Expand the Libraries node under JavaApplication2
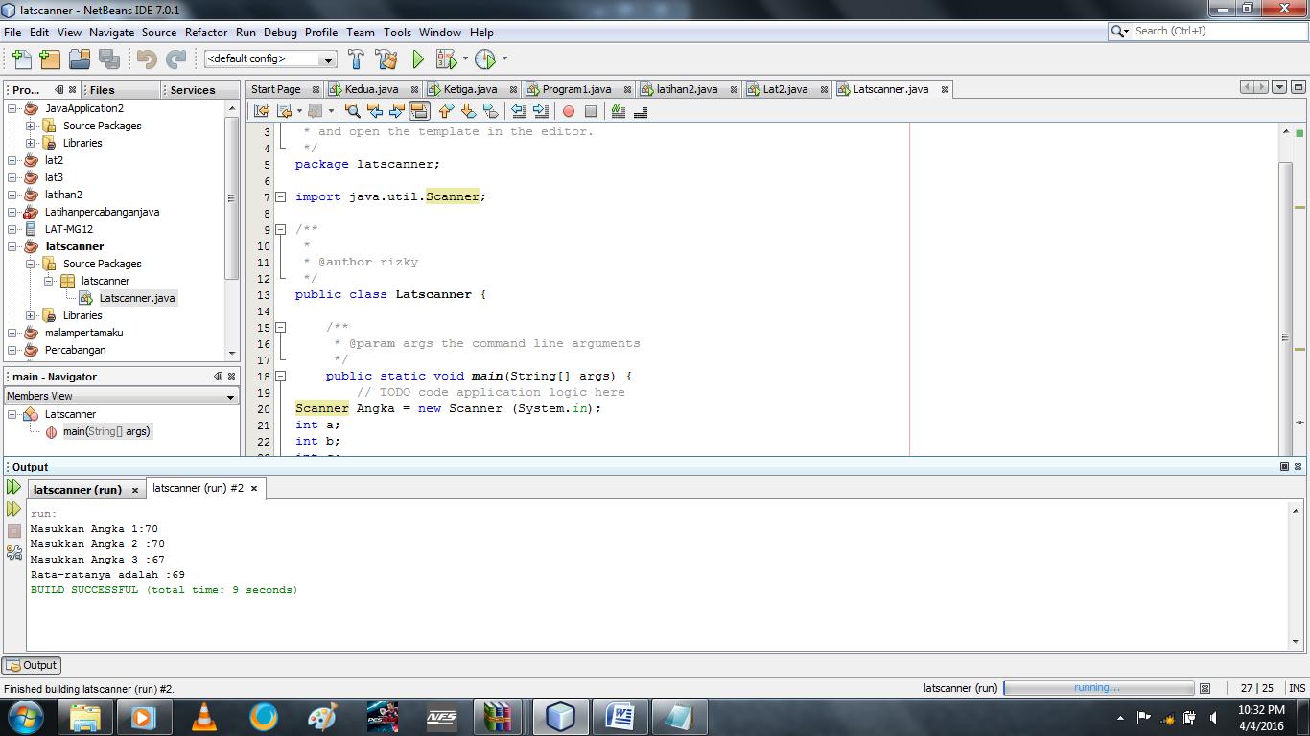The height and width of the screenshot is (736, 1310). point(32,143)
